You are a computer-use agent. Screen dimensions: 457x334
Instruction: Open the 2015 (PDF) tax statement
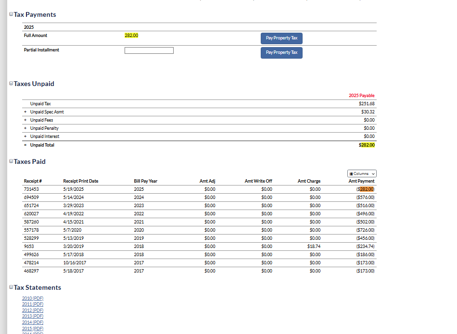pyautogui.click(x=33, y=328)
